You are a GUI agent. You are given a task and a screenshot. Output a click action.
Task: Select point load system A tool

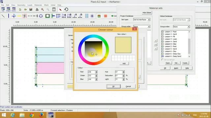pyautogui.click(x=75, y=16)
